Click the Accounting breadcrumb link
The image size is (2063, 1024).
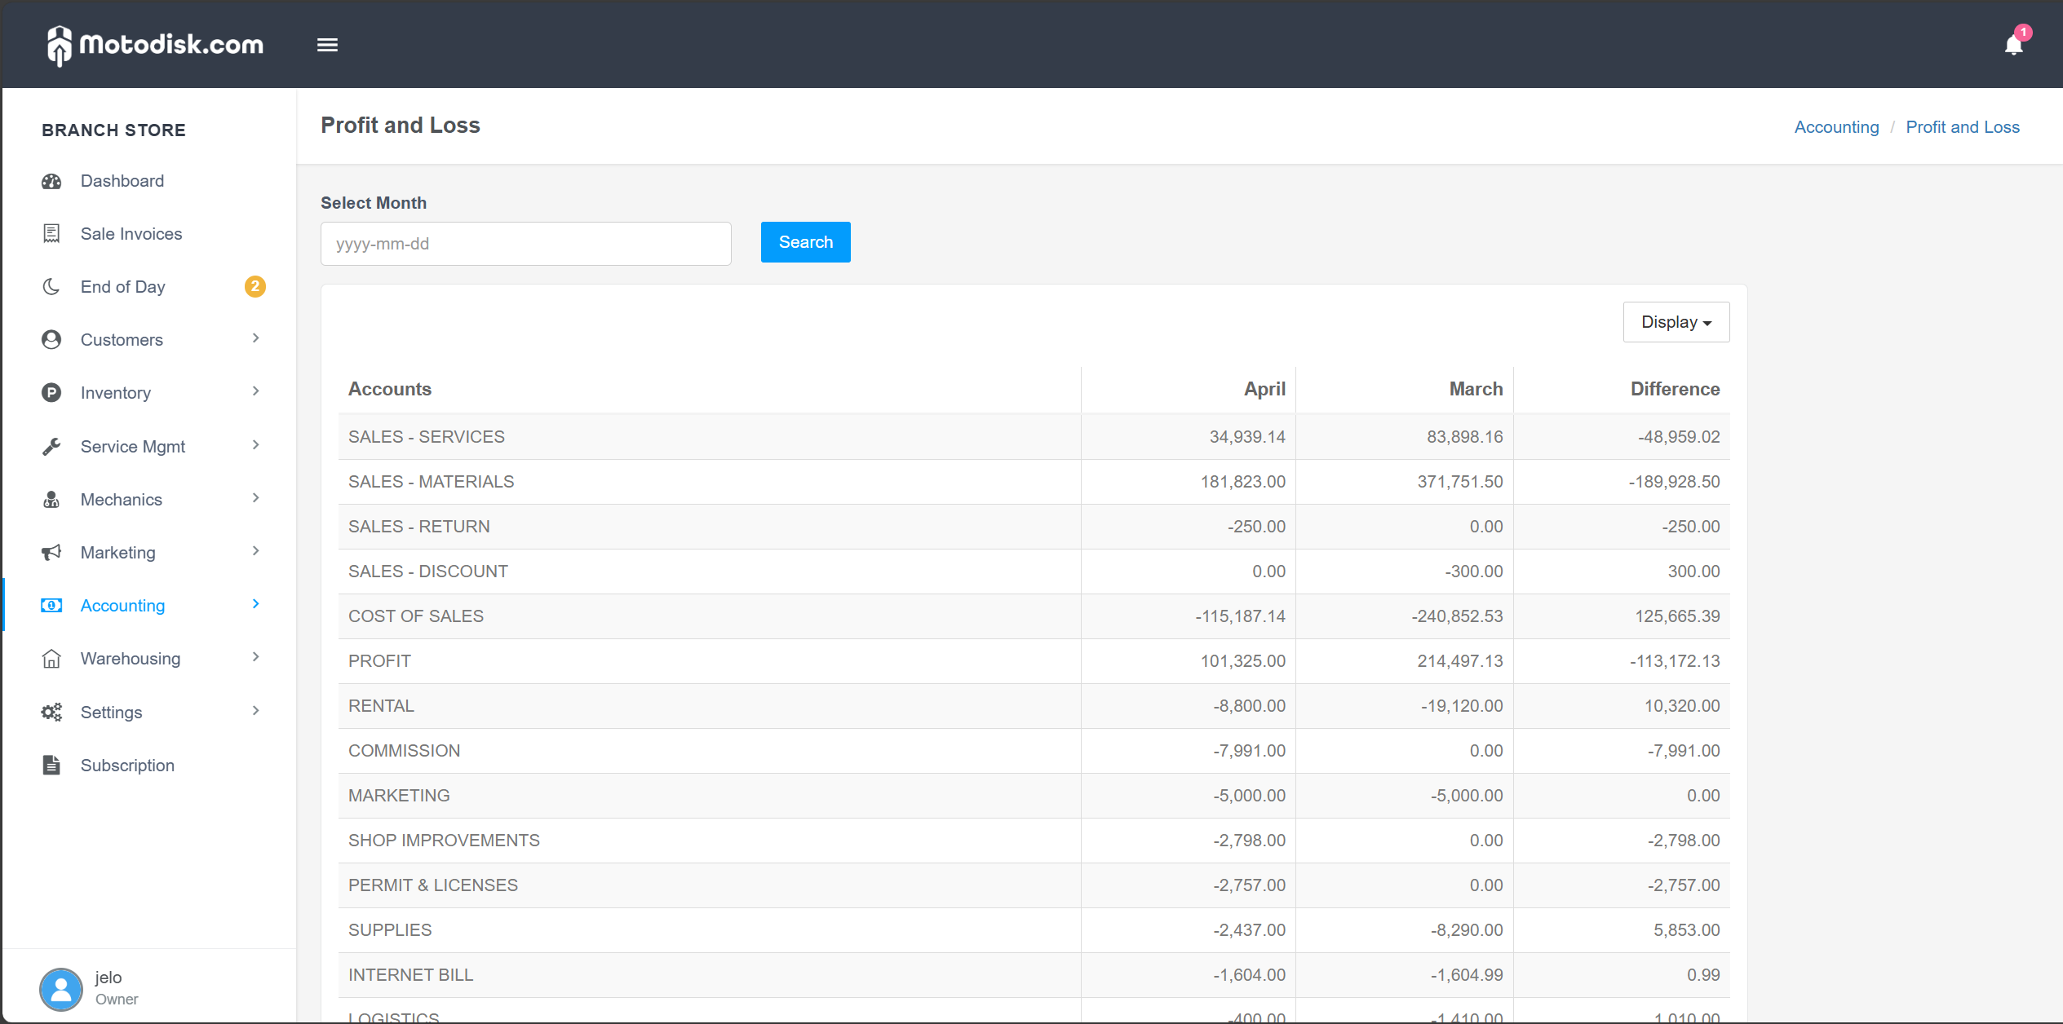pos(1836,127)
